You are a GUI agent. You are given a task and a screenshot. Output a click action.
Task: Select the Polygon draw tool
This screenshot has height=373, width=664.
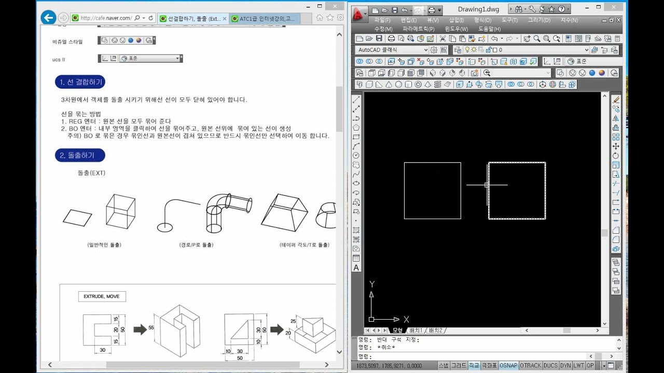click(356, 127)
